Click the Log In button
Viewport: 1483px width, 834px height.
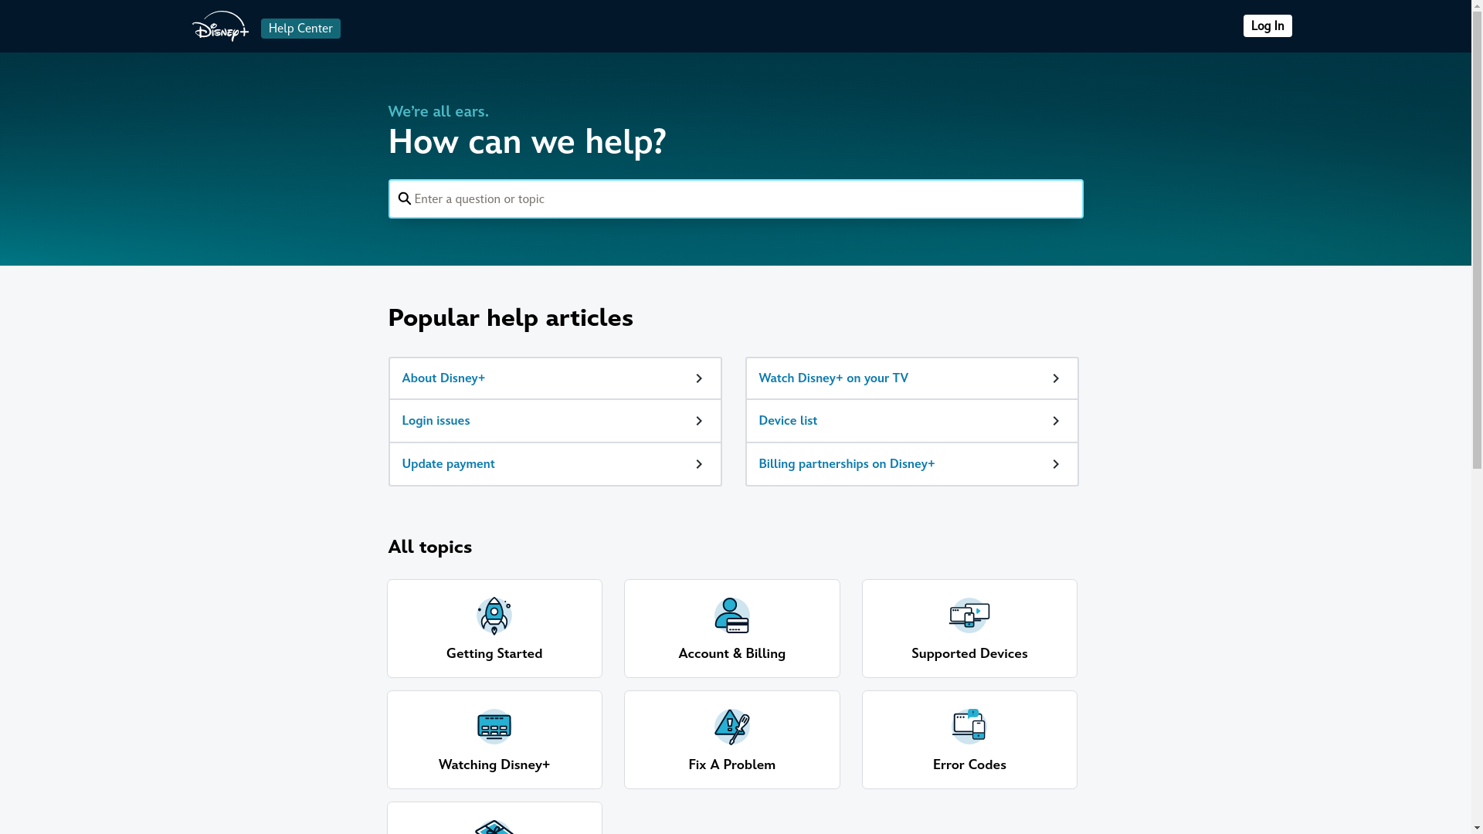[1268, 26]
